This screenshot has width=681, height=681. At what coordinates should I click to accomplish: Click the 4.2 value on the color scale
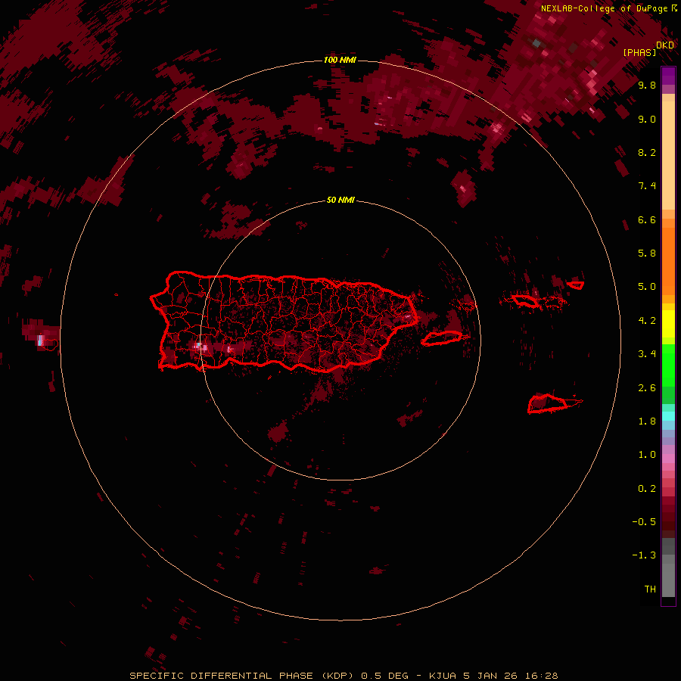pos(647,321)
